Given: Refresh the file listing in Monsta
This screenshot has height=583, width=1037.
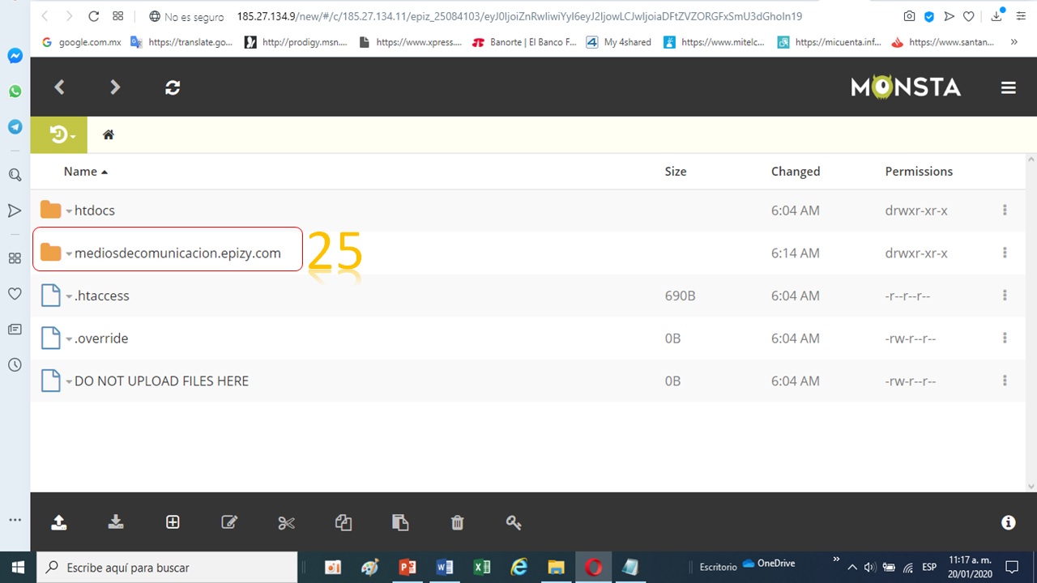Looking at the screenshot, I should tap(173, 87).
